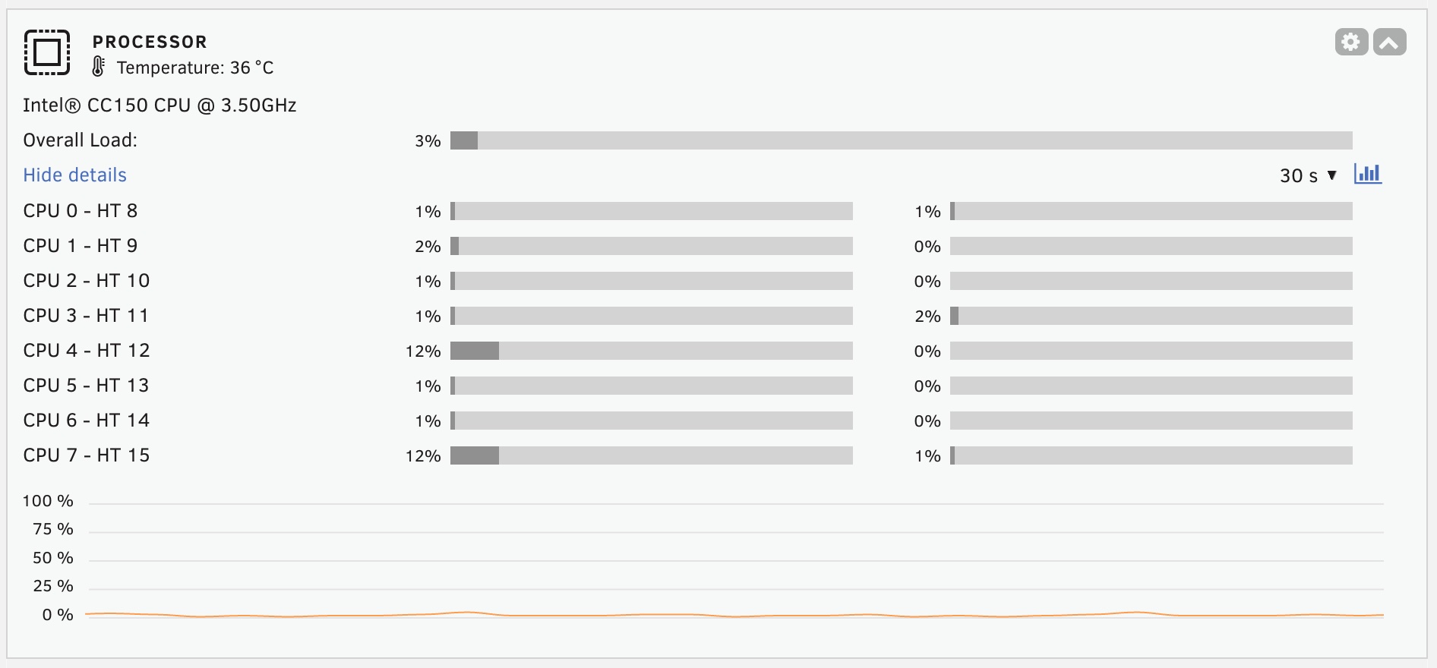The height and width of the screenshot is (668, 1437).
Task: Click the CPU 4 load bar
Action: (651, 351)
